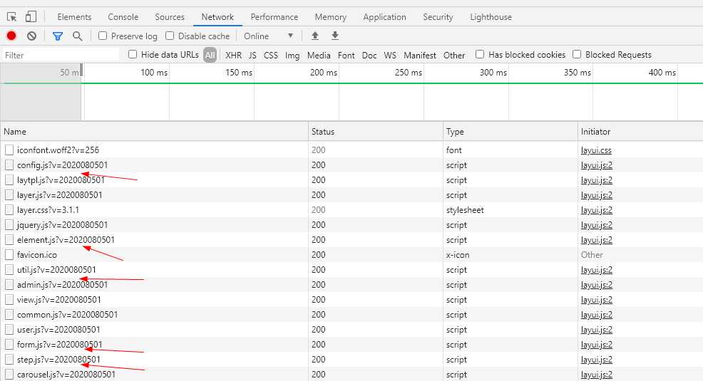
Task: Select the Network tab
Action: (217, 17)
